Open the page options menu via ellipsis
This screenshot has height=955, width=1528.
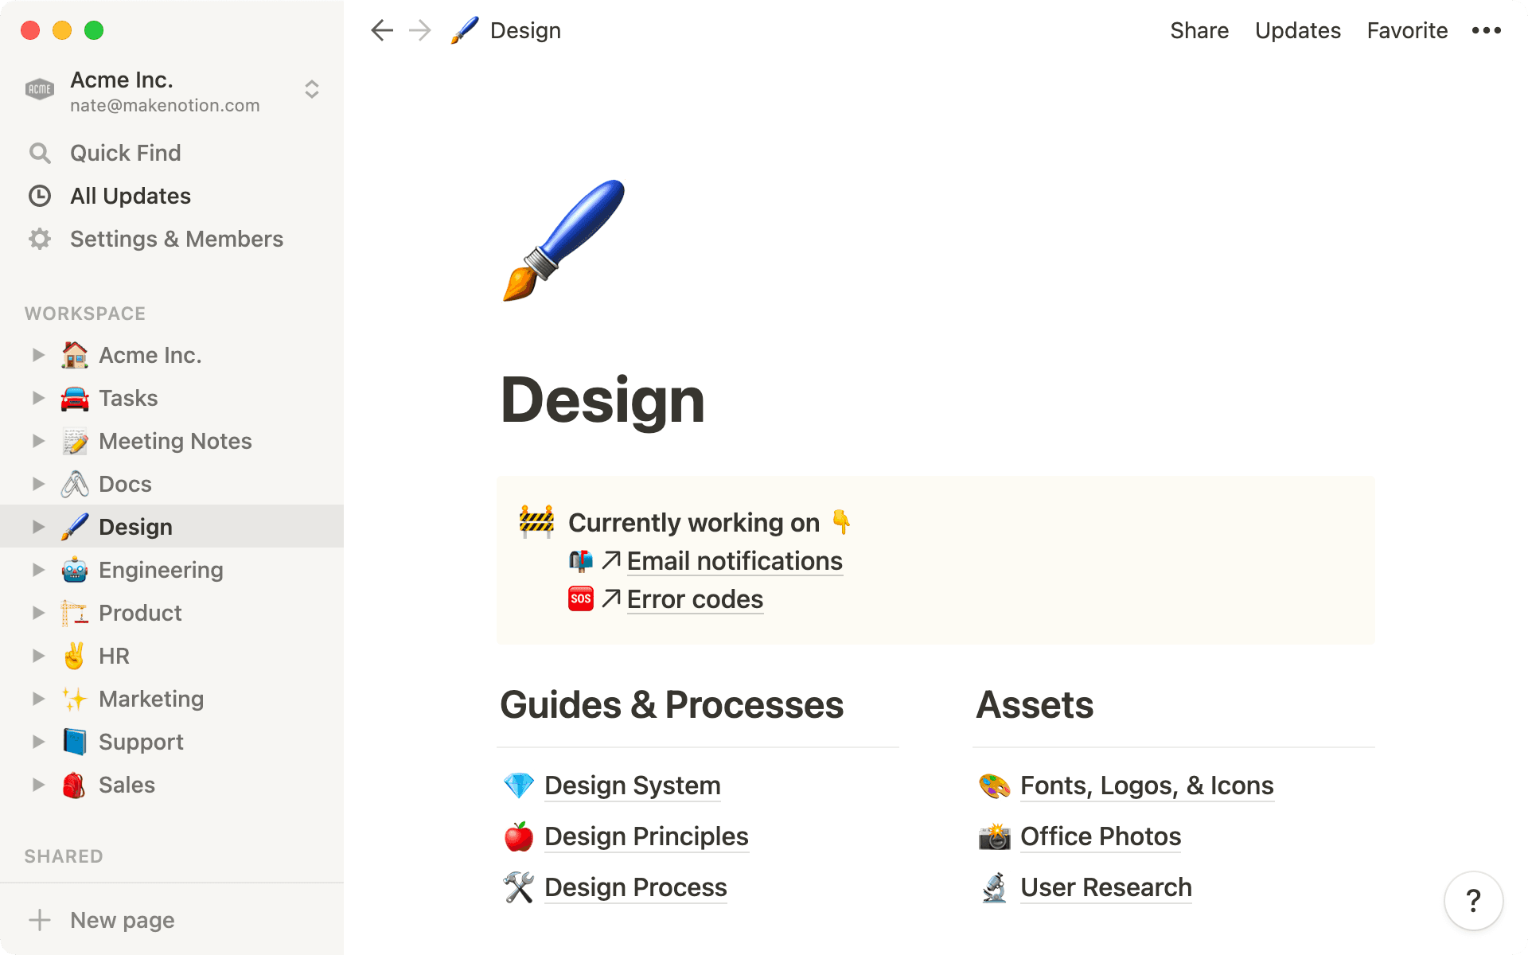(x=1485, y=30)
